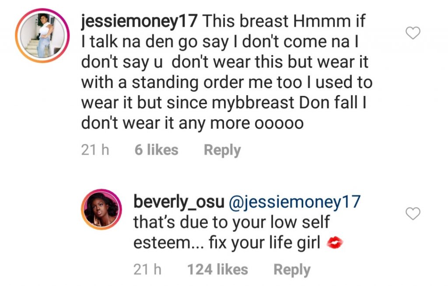Like jessiemoney17's comment with the heart
448x286 pixels.
tap(413, 33)
